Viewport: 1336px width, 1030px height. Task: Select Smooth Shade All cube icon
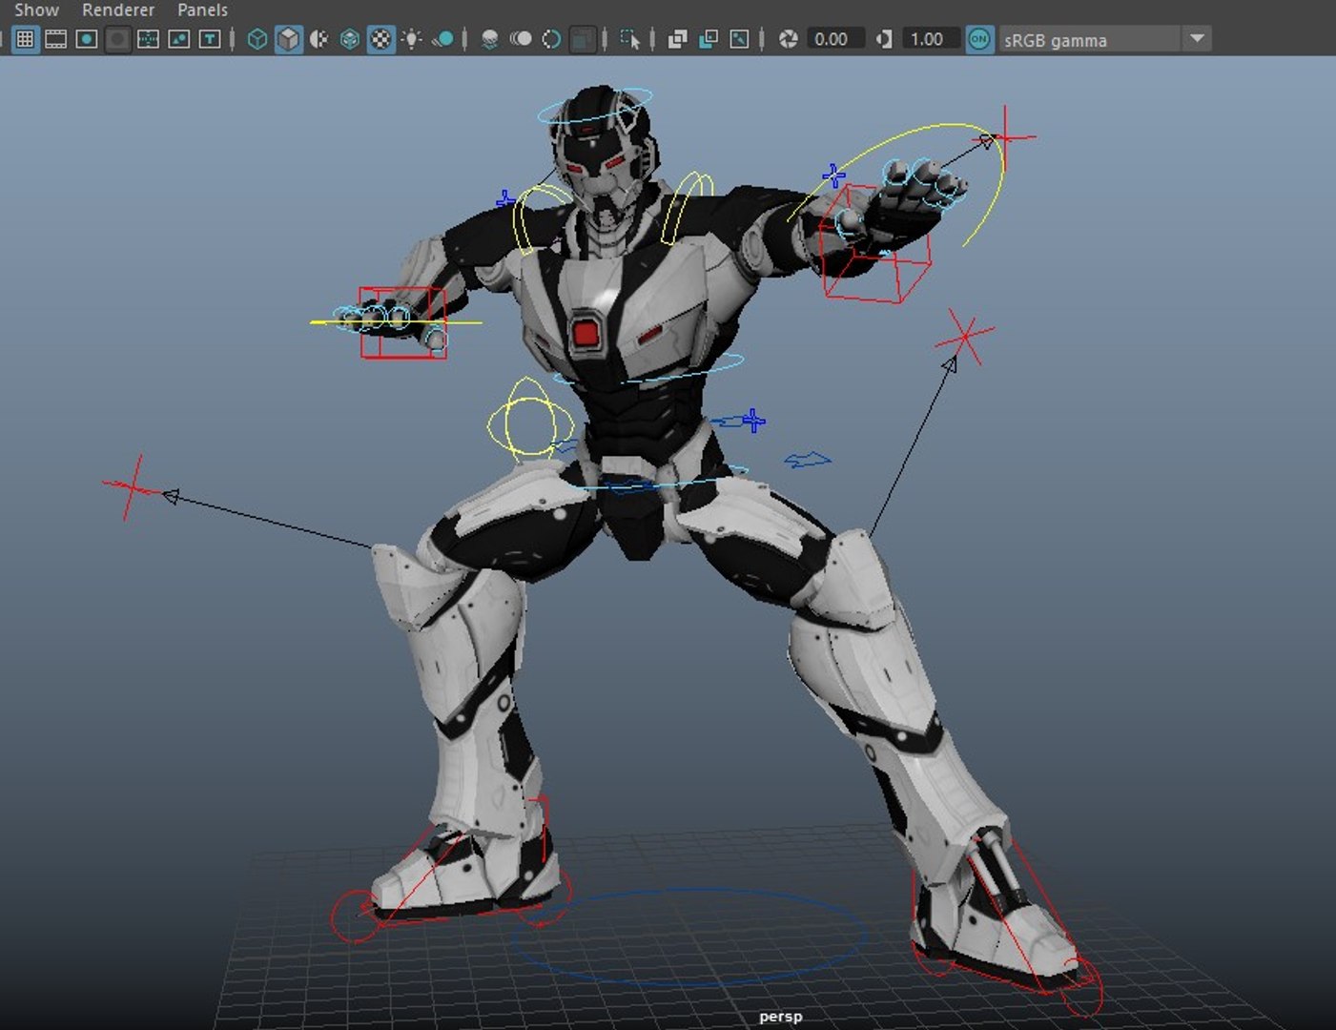288,39
